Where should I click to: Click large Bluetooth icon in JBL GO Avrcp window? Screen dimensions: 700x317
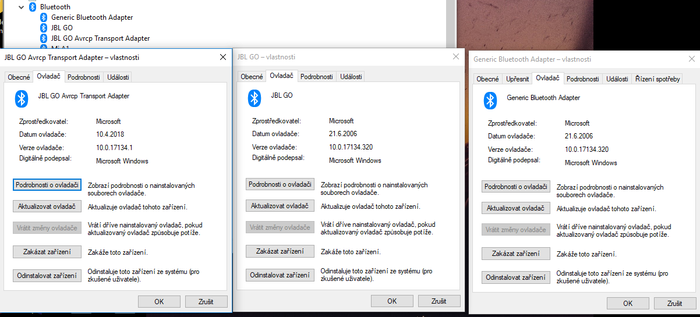click(22, 98)
